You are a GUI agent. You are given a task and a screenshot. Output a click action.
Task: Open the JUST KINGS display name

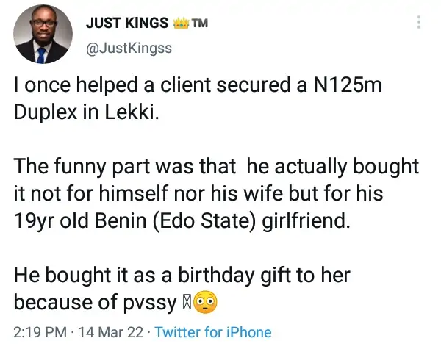coord(127,24)
